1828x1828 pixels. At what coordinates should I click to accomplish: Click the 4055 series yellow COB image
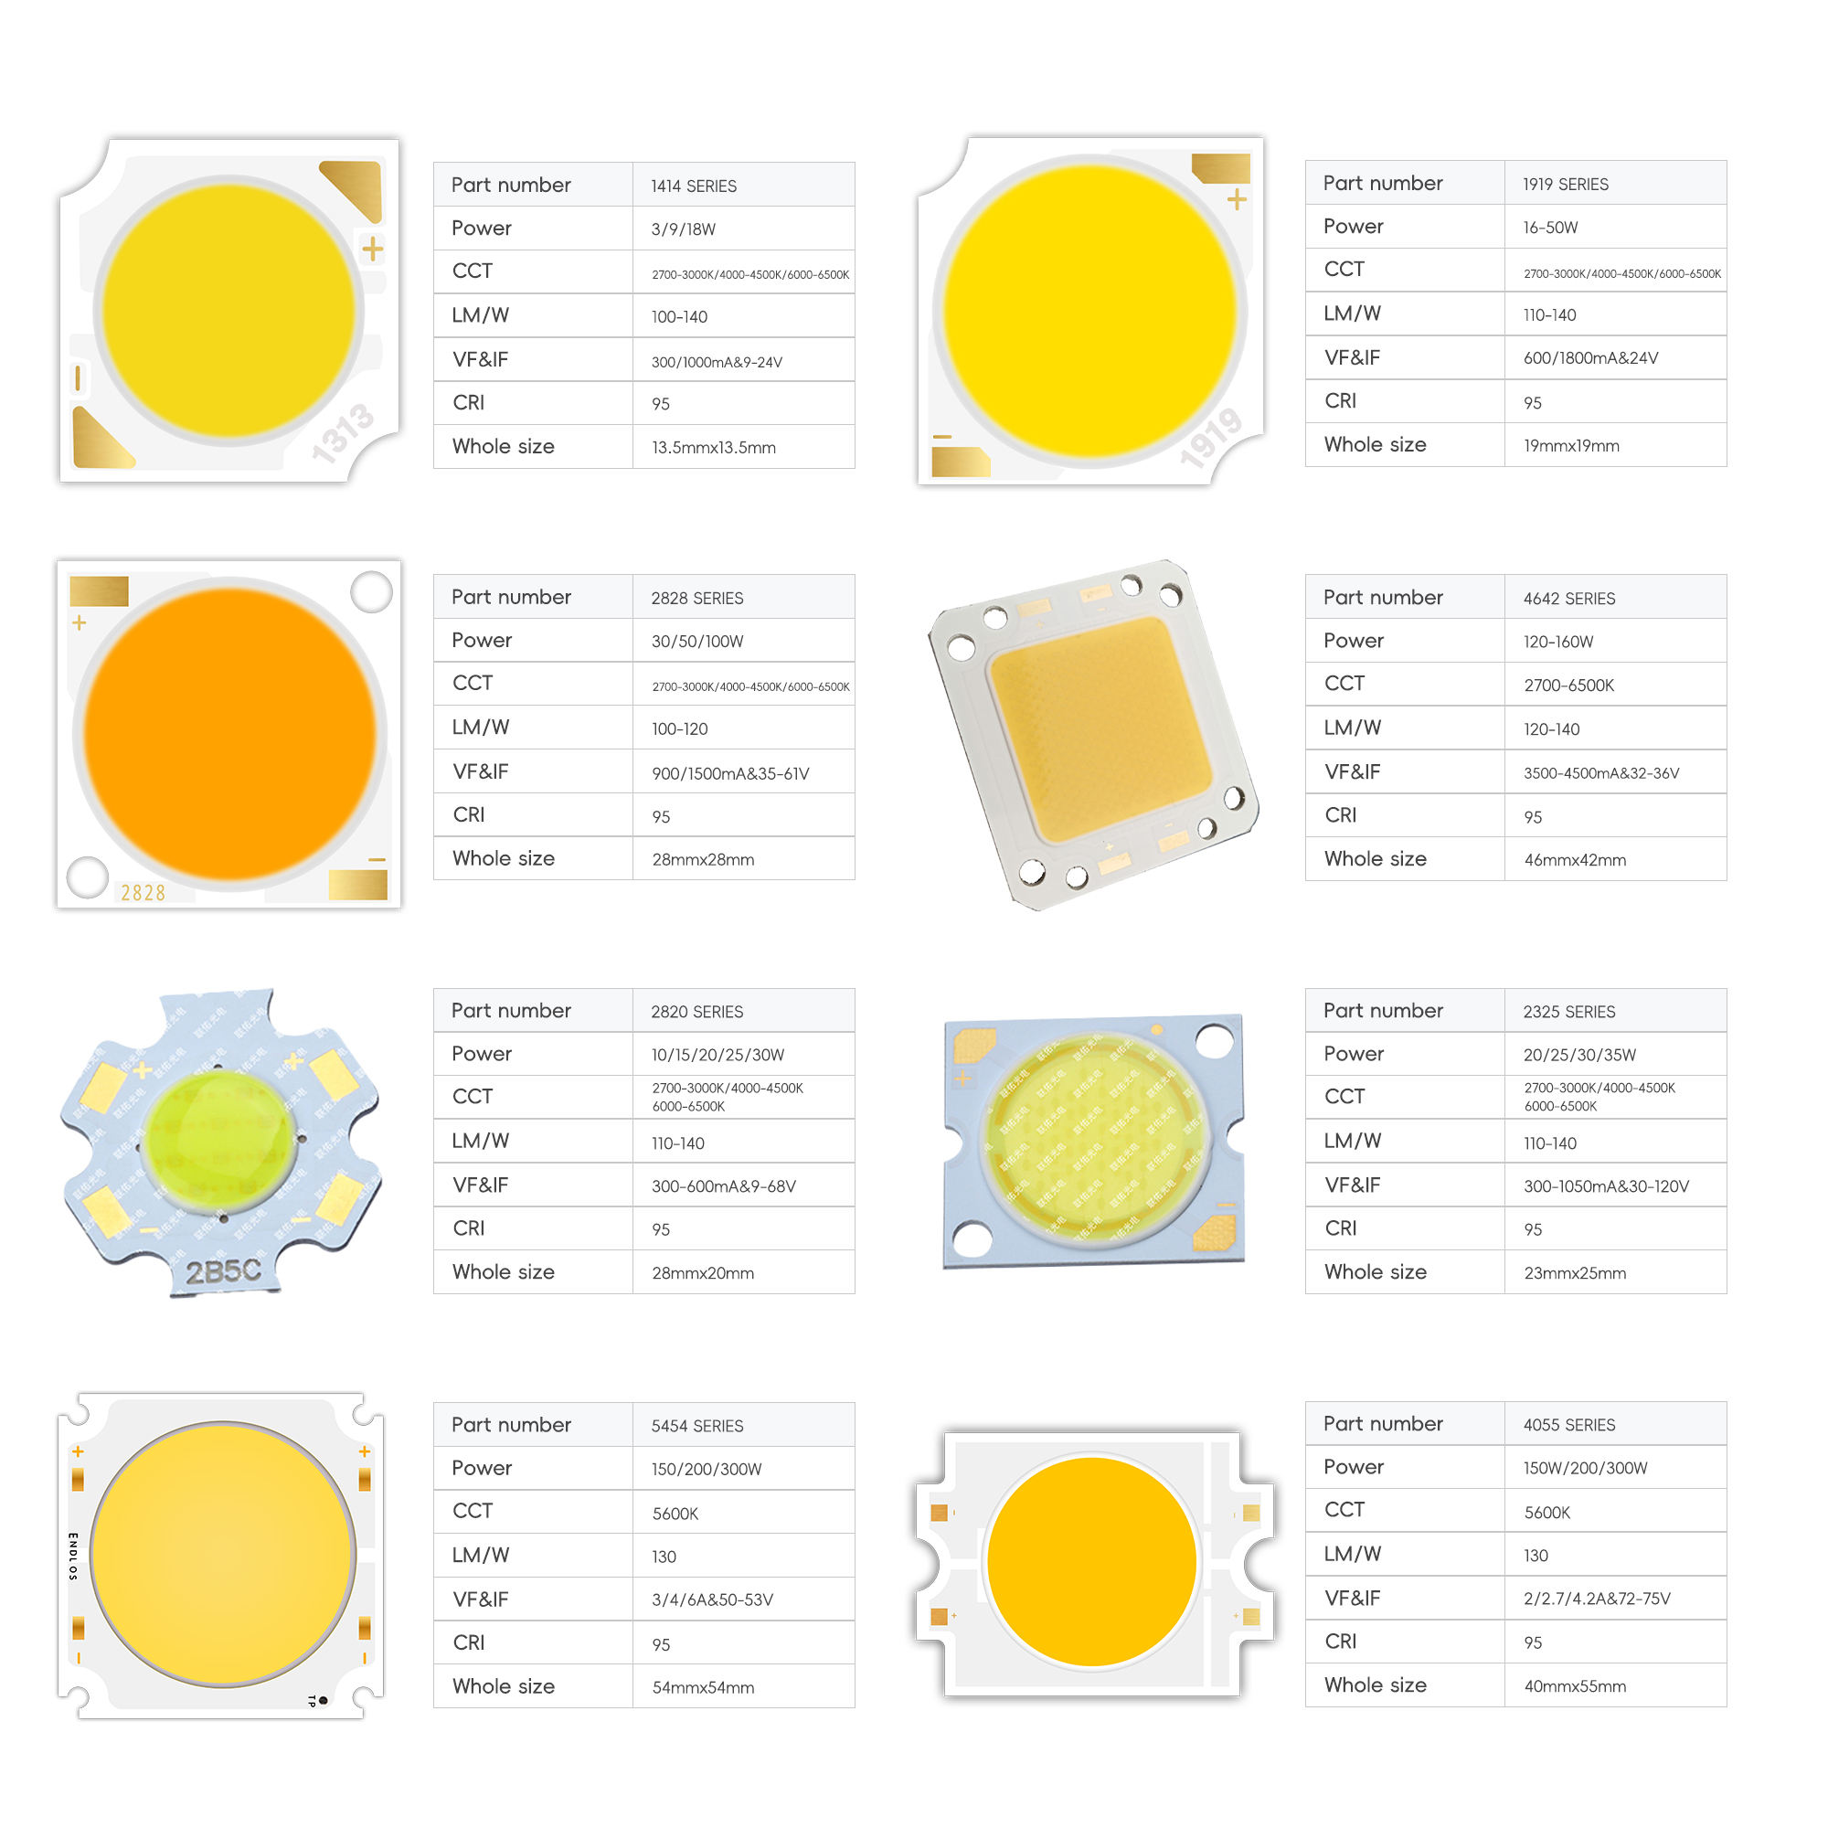point(1093,1562)
